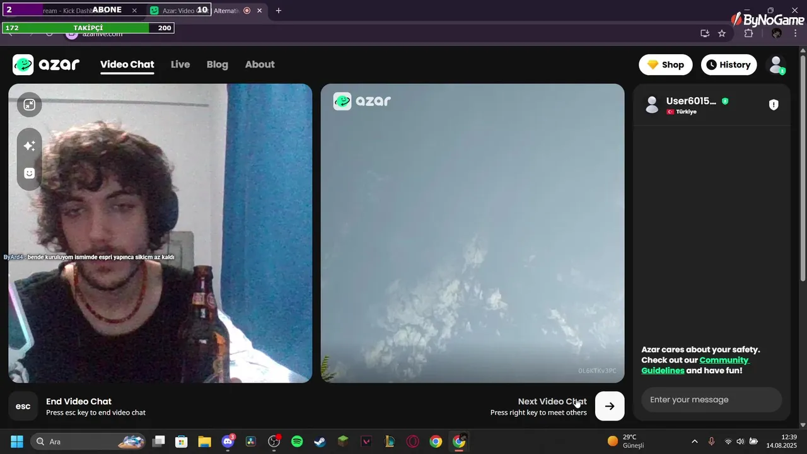Click the Enter your message field
The image size is (807, 454).
point(712,400)
